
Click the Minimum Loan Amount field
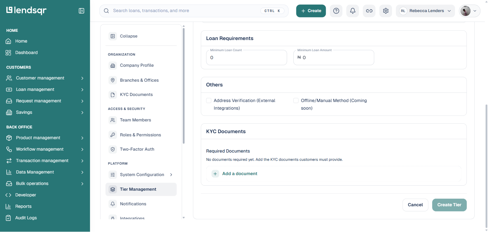pos(333,58)
